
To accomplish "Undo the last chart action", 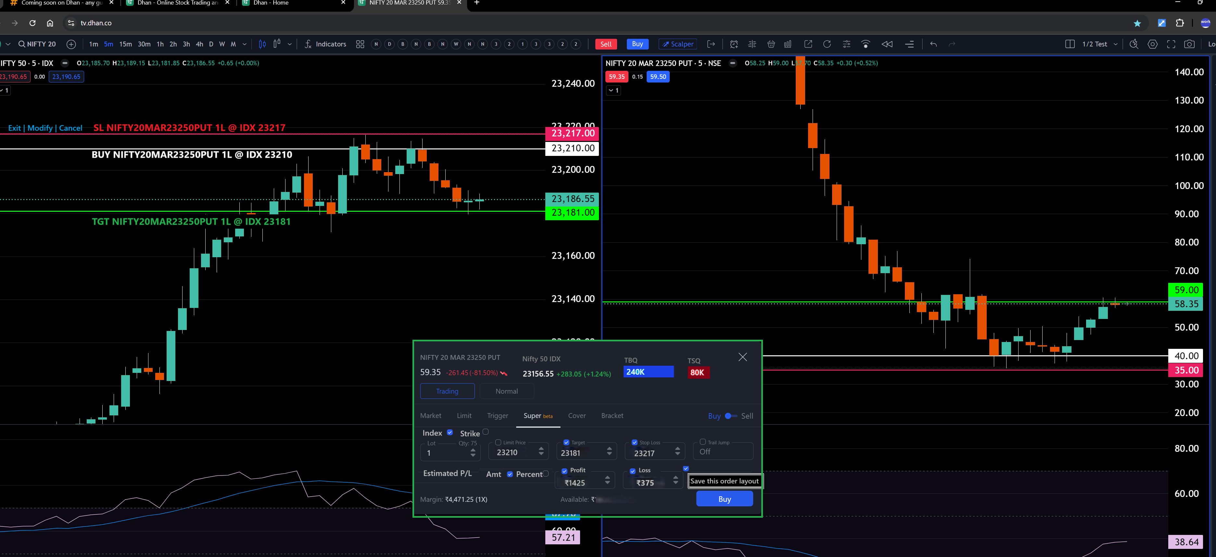I will [x=933, y=44].
